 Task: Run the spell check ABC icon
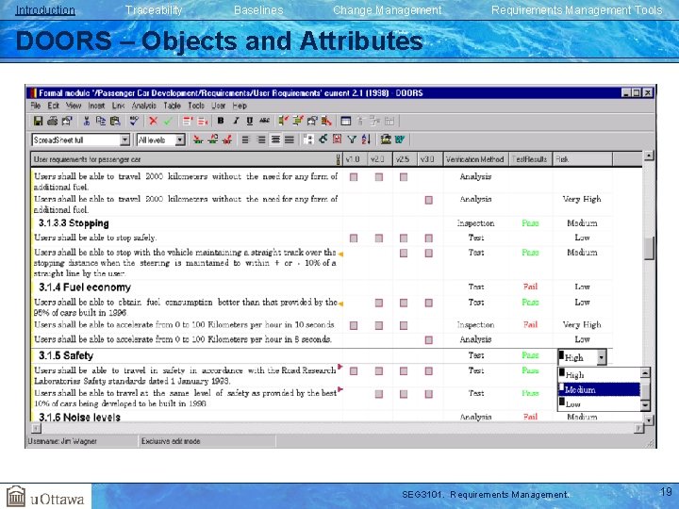coord(134,122)
